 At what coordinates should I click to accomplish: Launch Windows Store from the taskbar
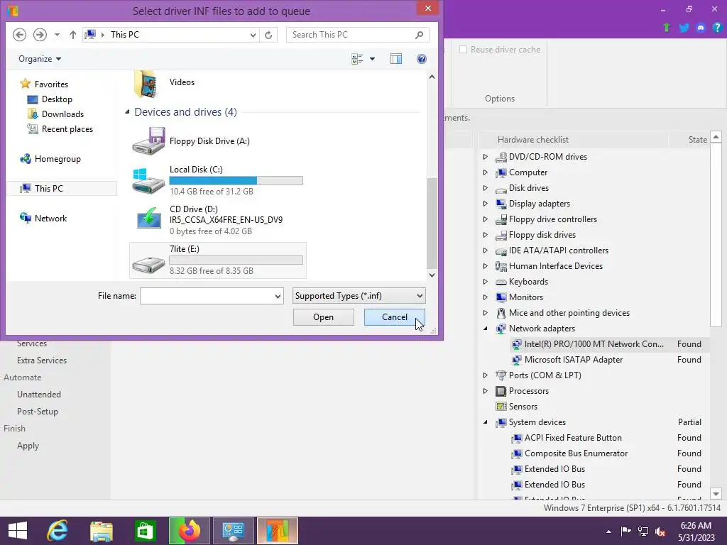click(145, 531)
